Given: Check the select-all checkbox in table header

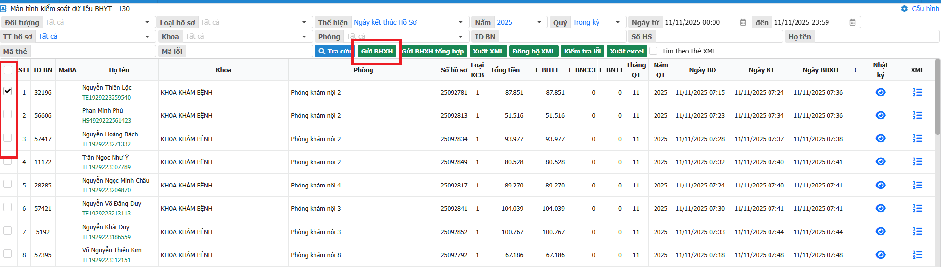Looking at the screenshot, I should (8, 70).
